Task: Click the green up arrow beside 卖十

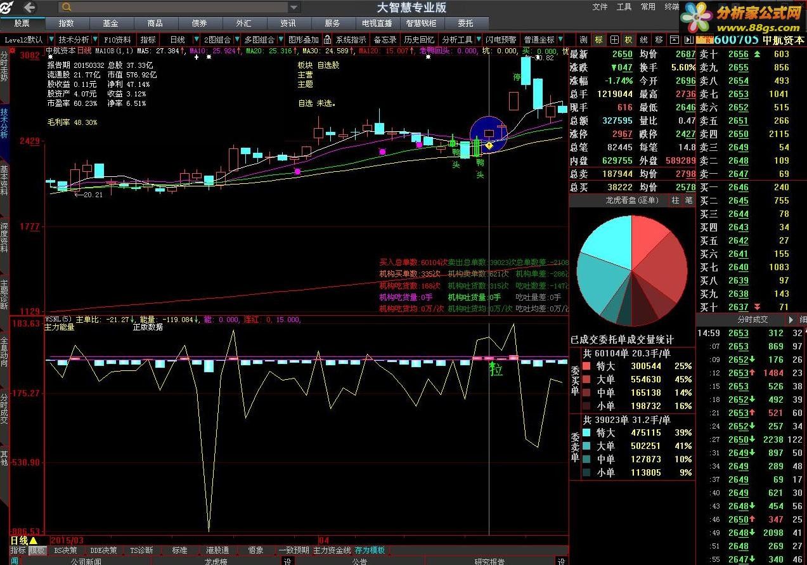Action: click(x=756, y=55)
